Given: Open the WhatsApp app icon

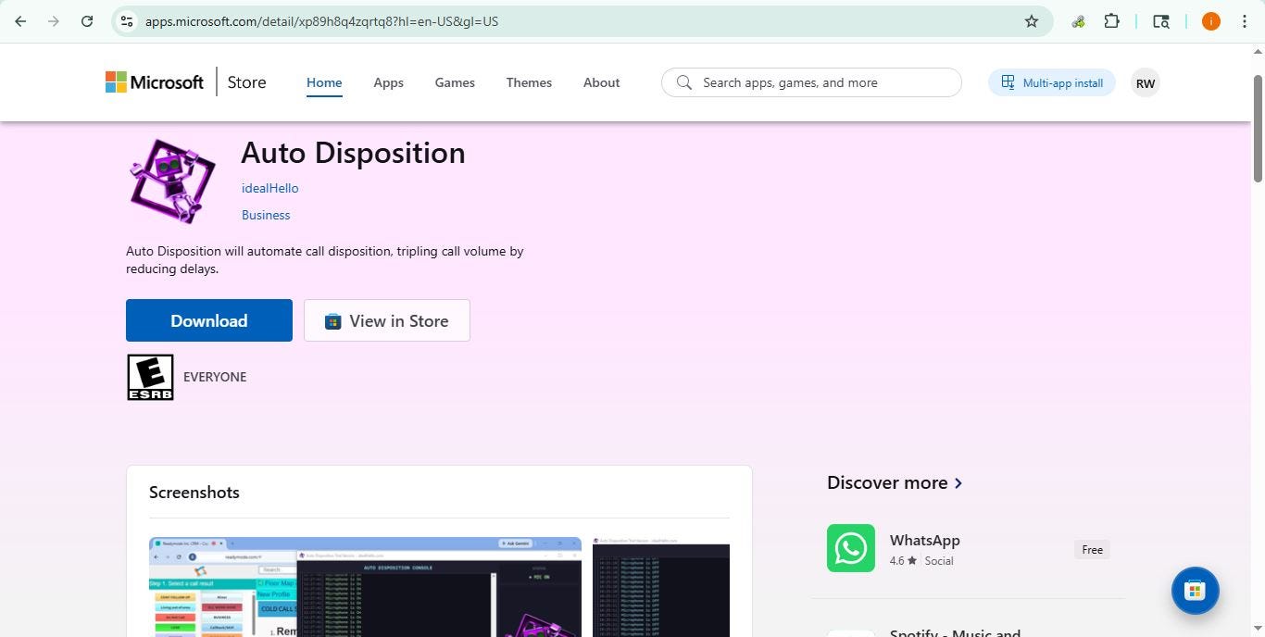Looking at the screenshot, I should tap(851, 548).
